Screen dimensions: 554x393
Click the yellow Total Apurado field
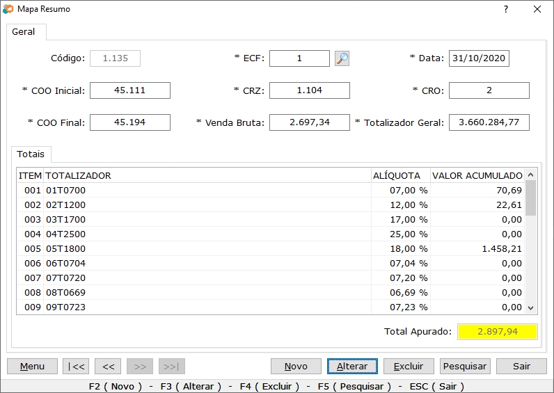click(x=498, y=332)
